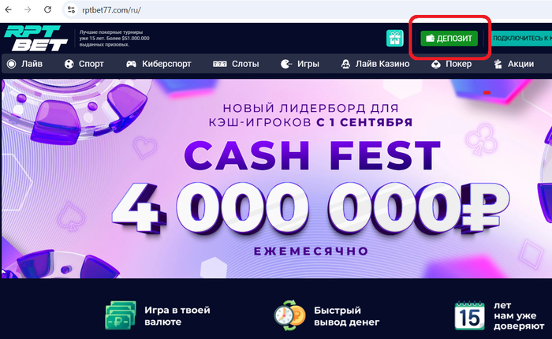Click the red banner slider indicator
Viewport: 552px width, 339px height.
(487, 92)
